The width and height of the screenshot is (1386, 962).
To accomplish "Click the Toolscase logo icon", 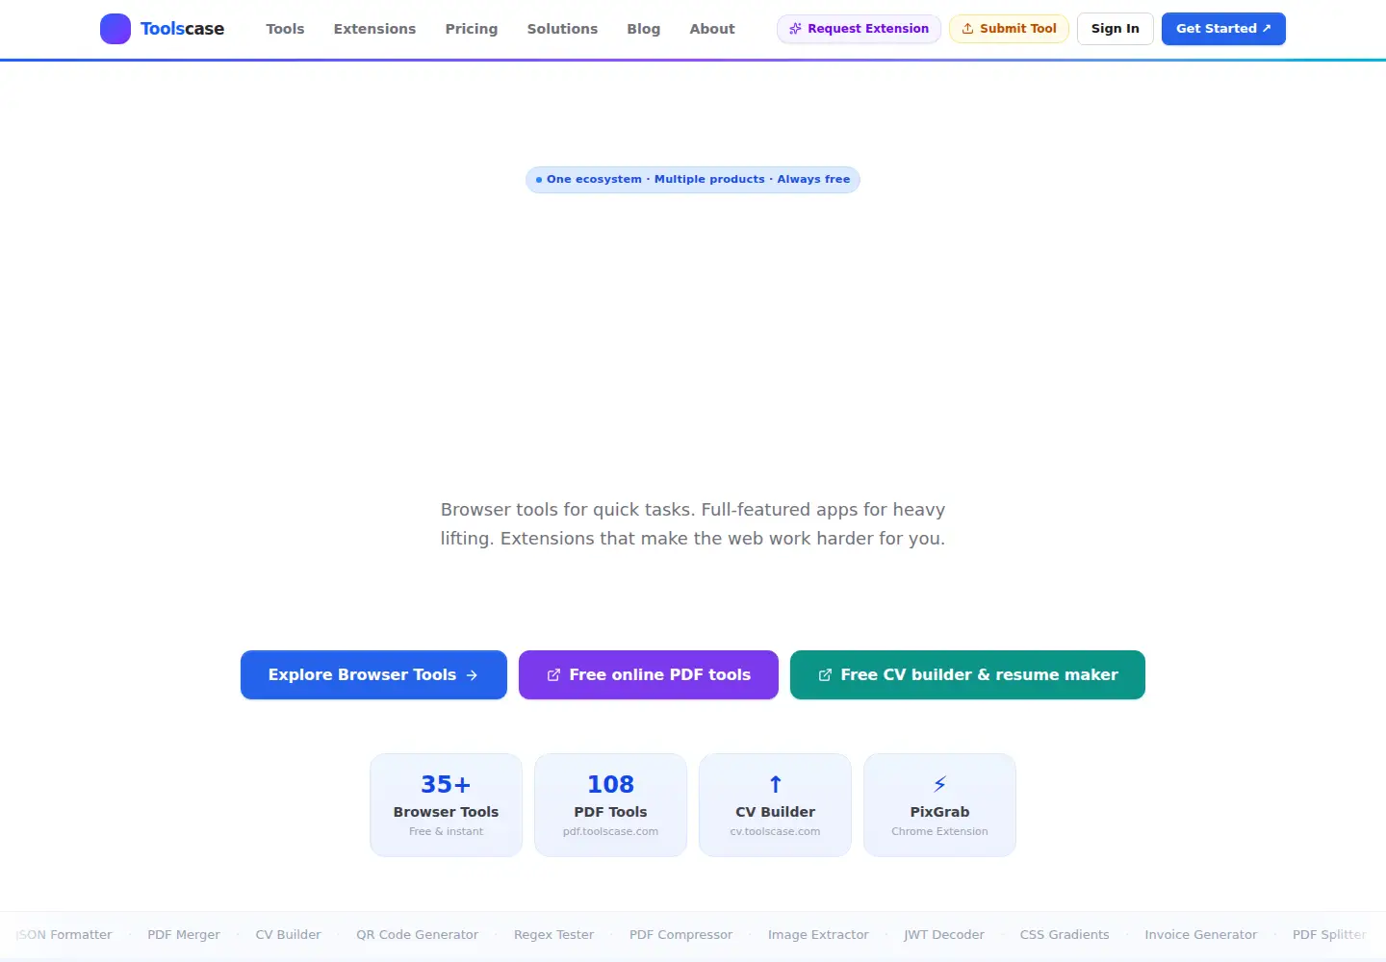I will (115, 29).
